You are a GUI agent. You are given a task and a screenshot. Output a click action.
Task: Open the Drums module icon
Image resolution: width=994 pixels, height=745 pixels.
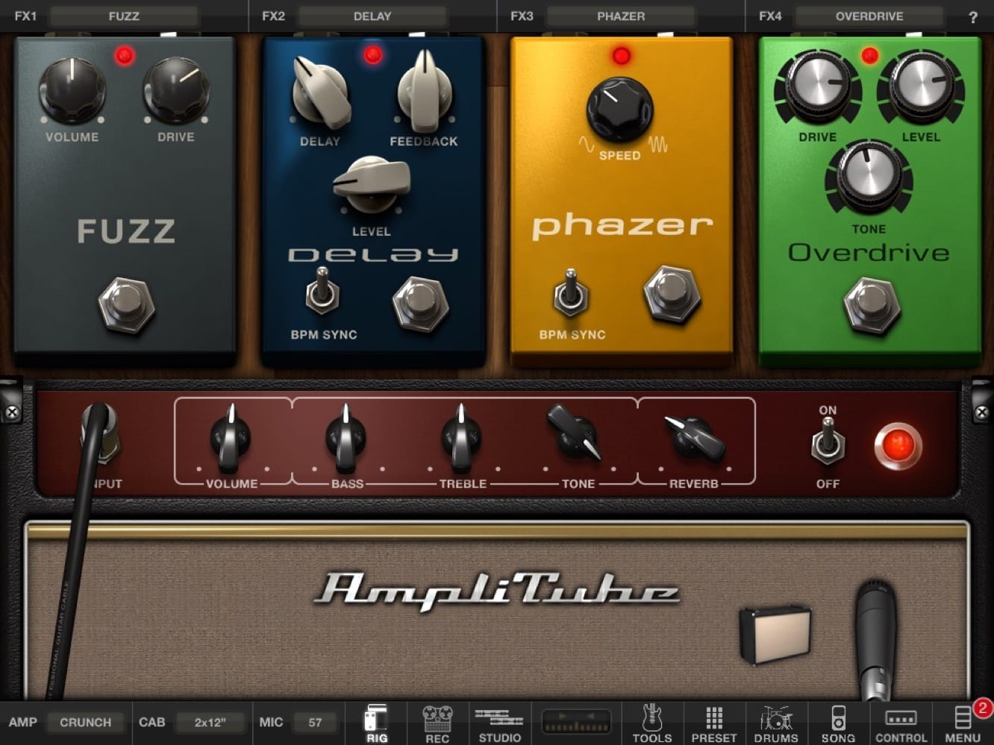click(x=775, y=723)
